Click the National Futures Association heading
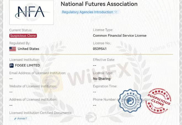 tap(99, 4)
